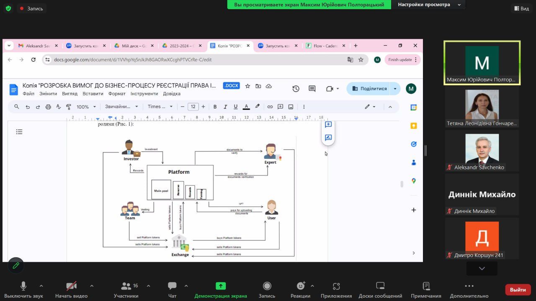Screen dimensions: 536x301
Task: Open Google Keep sidebar icon
Action: (x=414, y=126)
